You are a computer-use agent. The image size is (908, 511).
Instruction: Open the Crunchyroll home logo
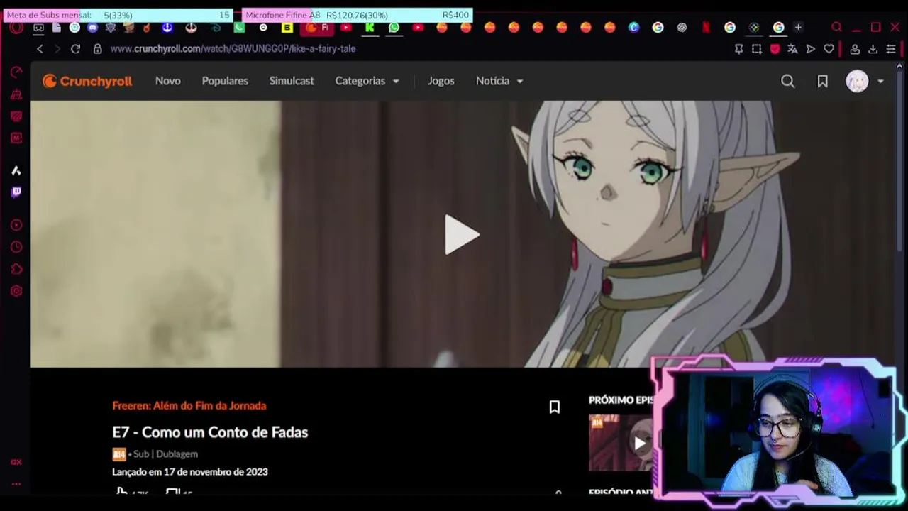tap(87, 81)
